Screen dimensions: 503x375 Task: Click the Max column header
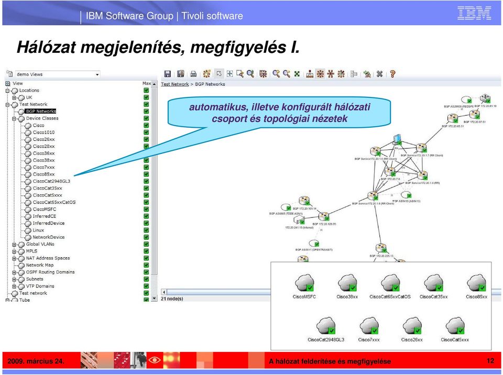147,83
